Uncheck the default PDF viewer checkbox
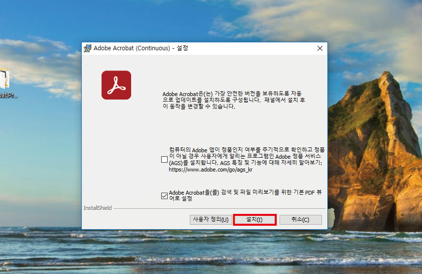 point(164,196)
